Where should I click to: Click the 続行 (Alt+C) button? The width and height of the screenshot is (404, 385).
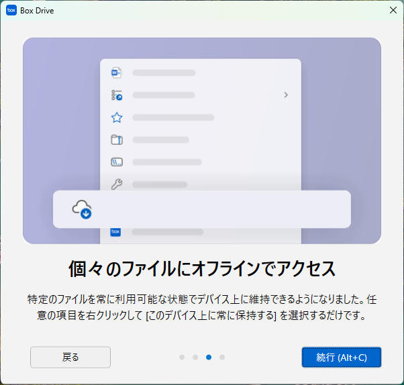click(x=342, y=357)
